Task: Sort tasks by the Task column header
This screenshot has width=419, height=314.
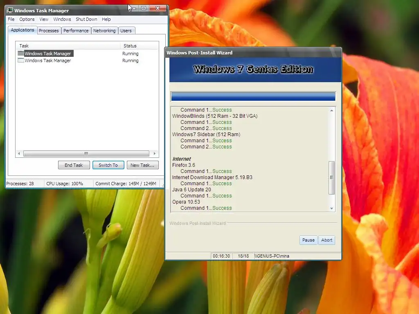Action: click(68, 46)
